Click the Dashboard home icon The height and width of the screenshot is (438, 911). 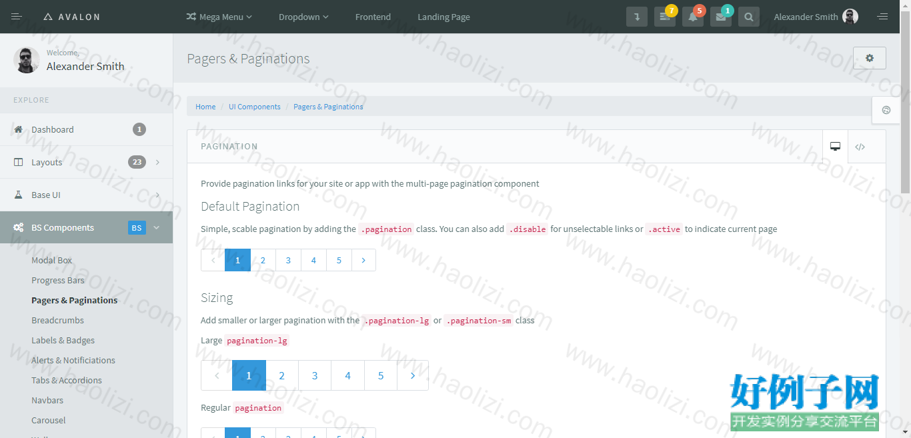click(x=18, y=129)
